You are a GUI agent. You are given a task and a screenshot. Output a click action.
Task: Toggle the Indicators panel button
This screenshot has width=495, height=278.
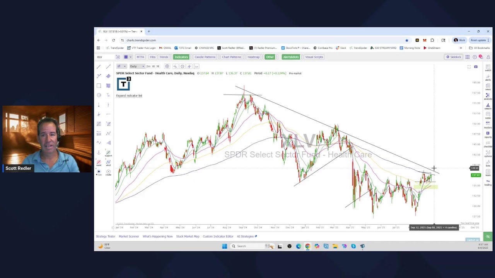coord(181,57)
